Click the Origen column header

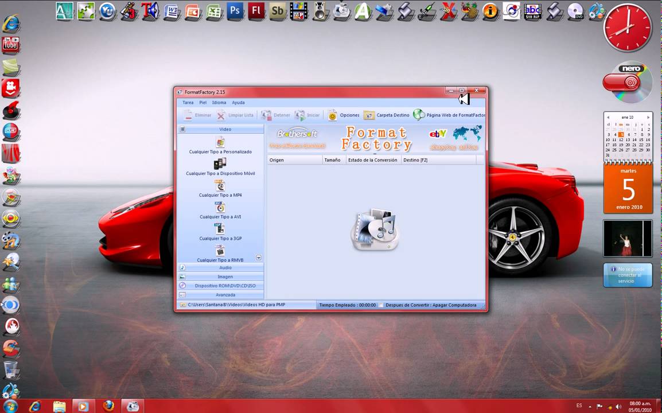tap(295, 160)
